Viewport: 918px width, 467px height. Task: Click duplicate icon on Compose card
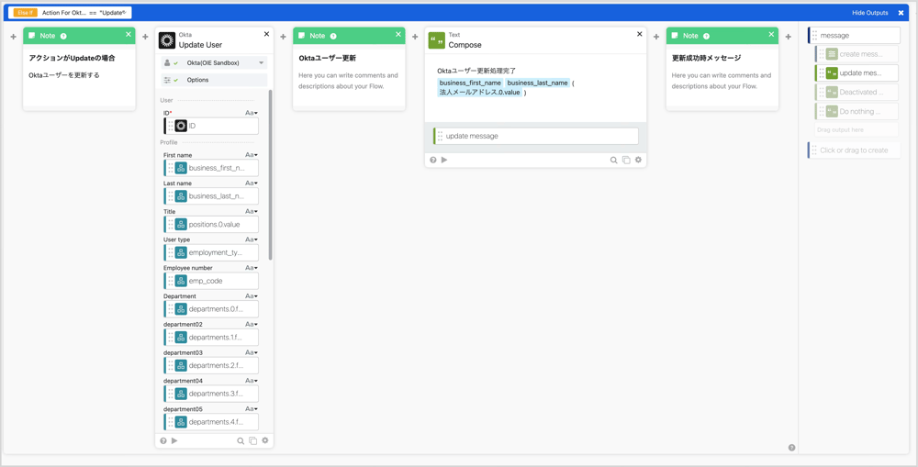(x=626, y=160)
